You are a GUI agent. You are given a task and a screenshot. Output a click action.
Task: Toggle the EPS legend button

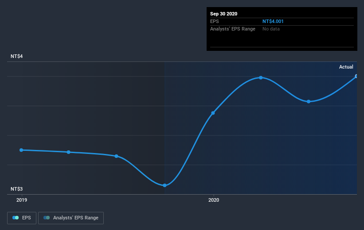(22, 218)
